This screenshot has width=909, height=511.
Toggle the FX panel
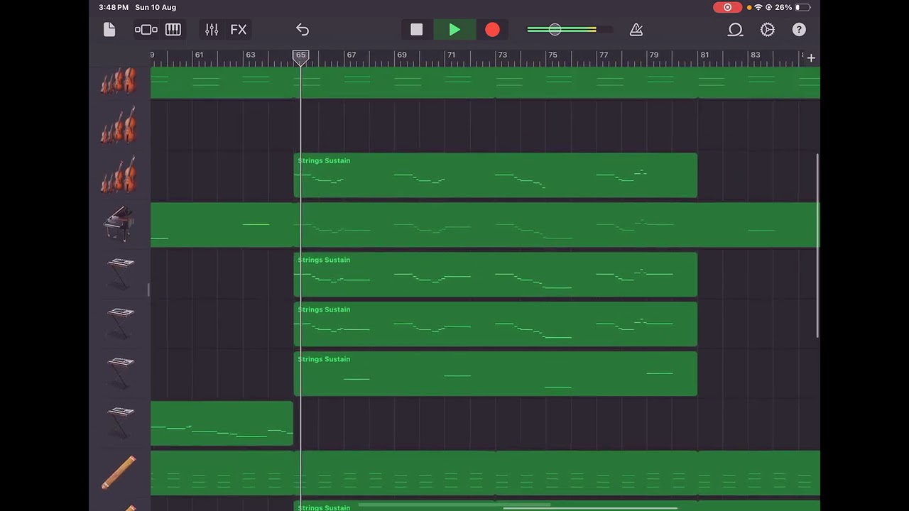click(239, 30)
